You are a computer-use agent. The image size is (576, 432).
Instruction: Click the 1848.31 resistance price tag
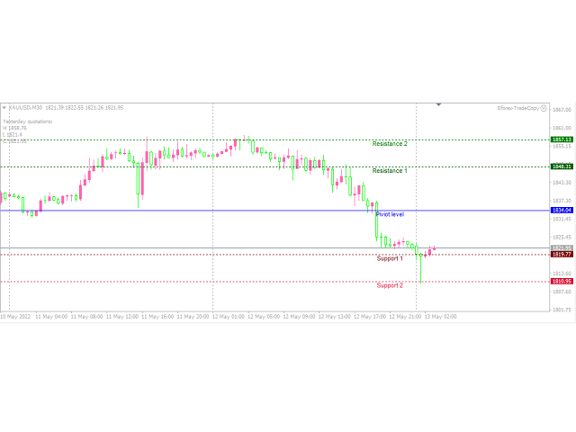pyautogui.click(x=562, y=166)
